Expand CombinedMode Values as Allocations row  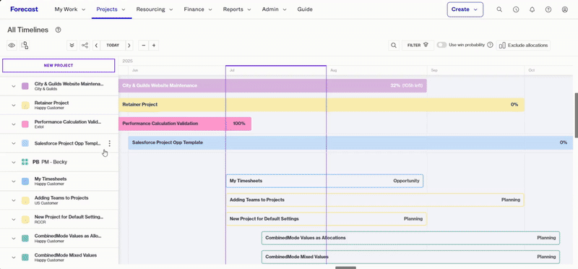tap(14, 239)
